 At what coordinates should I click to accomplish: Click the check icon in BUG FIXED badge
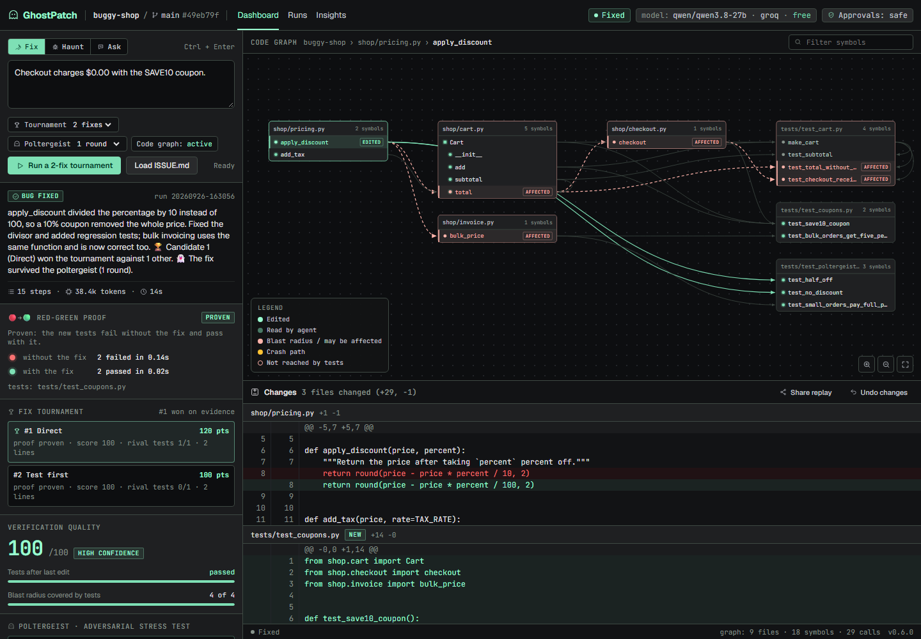coord(16,196)
